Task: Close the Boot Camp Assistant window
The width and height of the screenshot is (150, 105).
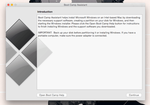Action: click(x=8, y=5)
